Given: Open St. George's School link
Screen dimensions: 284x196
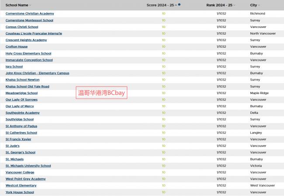Looking at the screenshot, I should (x=20, y=152).
